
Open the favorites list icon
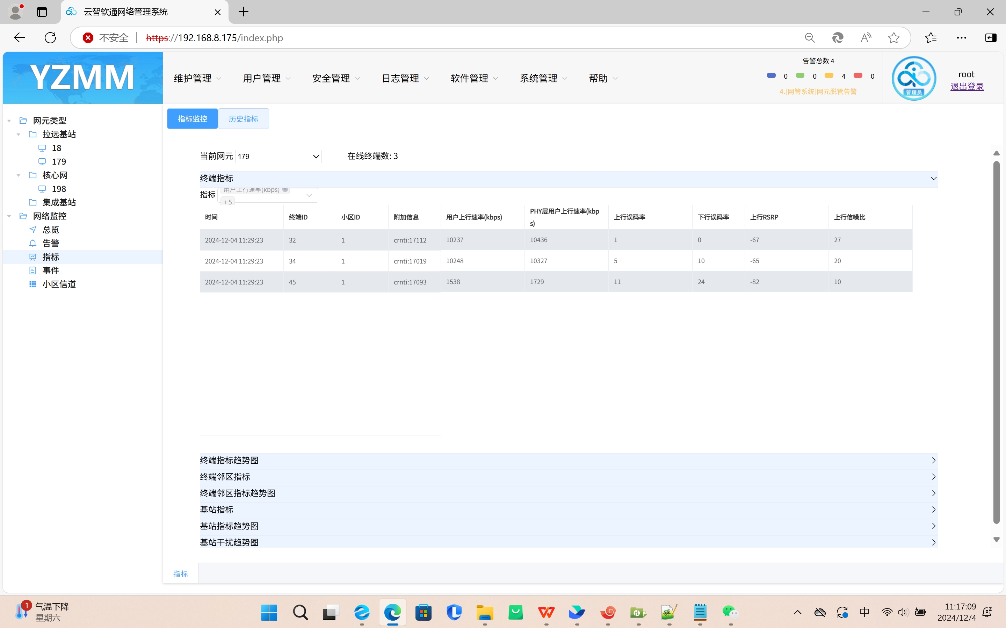931,38
